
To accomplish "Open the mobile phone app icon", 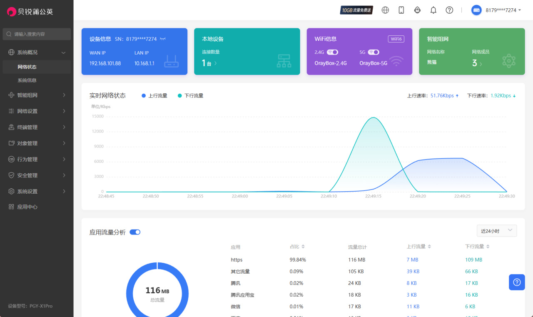I will coord(401,10).
